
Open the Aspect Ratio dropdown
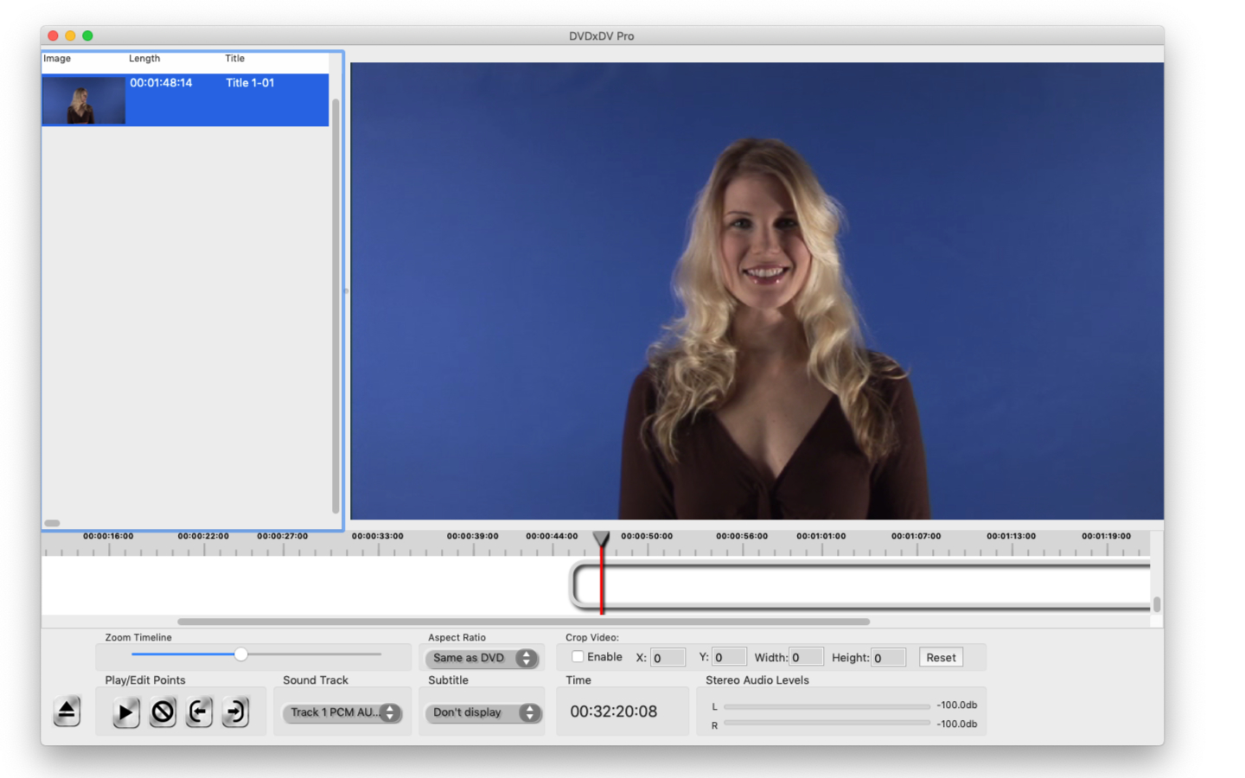(x=482, y=658)
